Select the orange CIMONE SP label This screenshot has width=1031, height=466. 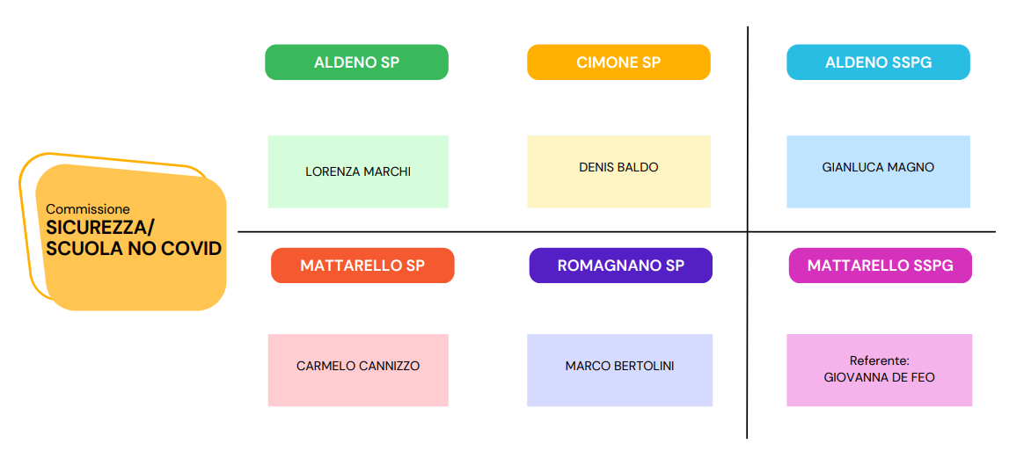click(x=618, y=62)
